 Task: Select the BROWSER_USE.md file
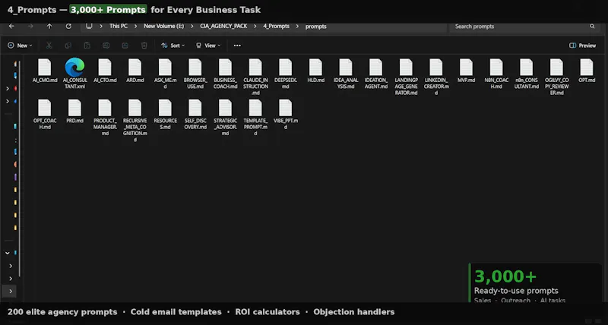[x=195, y=74]
